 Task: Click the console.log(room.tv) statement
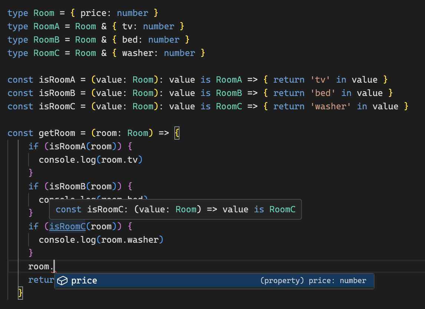click(x=90, y=160)
